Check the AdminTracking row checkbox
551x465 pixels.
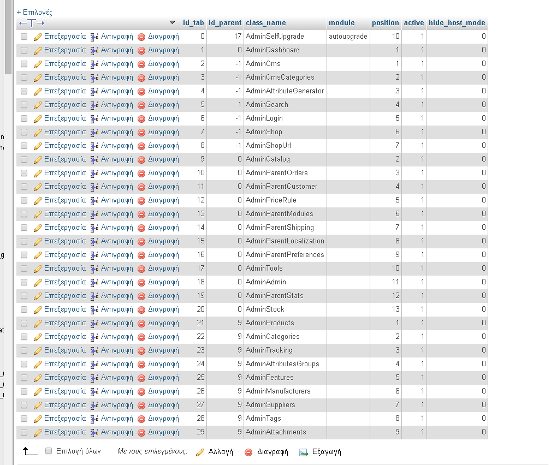pyautogui.click(x=24, y=350)
